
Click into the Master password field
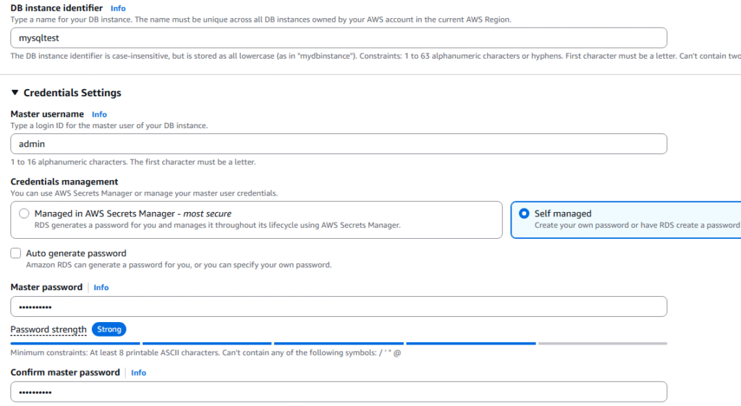coord(339,307)
